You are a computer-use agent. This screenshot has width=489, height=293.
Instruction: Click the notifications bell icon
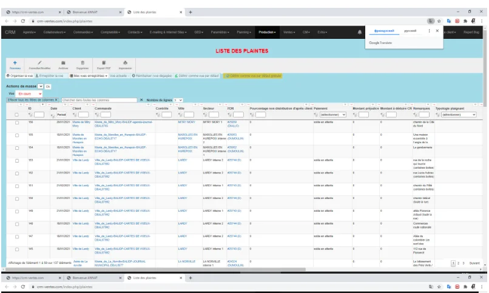tap(360, 32)
